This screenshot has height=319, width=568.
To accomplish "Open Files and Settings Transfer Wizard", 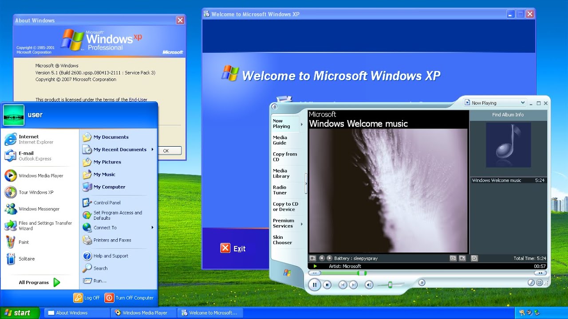I will tap(40, 226).
